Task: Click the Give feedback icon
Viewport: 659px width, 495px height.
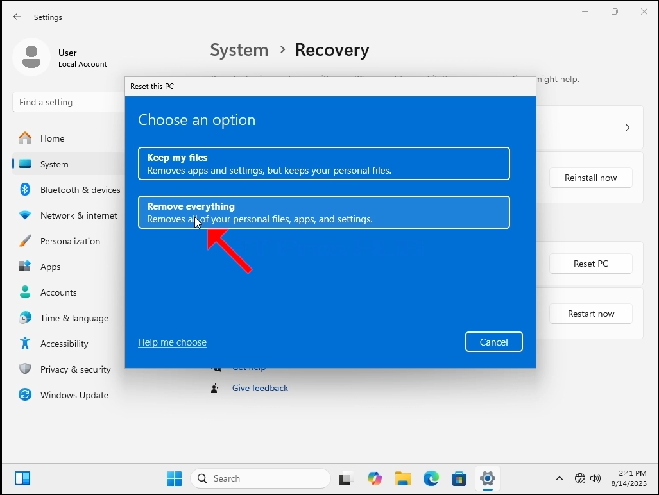Action: pos(216,388)
